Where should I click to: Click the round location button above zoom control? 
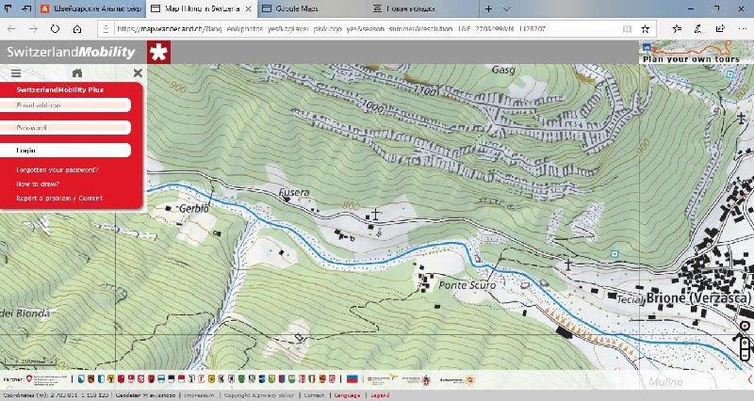click(745, 326)
